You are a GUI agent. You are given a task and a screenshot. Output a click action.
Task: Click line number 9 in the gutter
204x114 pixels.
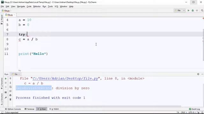point(7,44)
